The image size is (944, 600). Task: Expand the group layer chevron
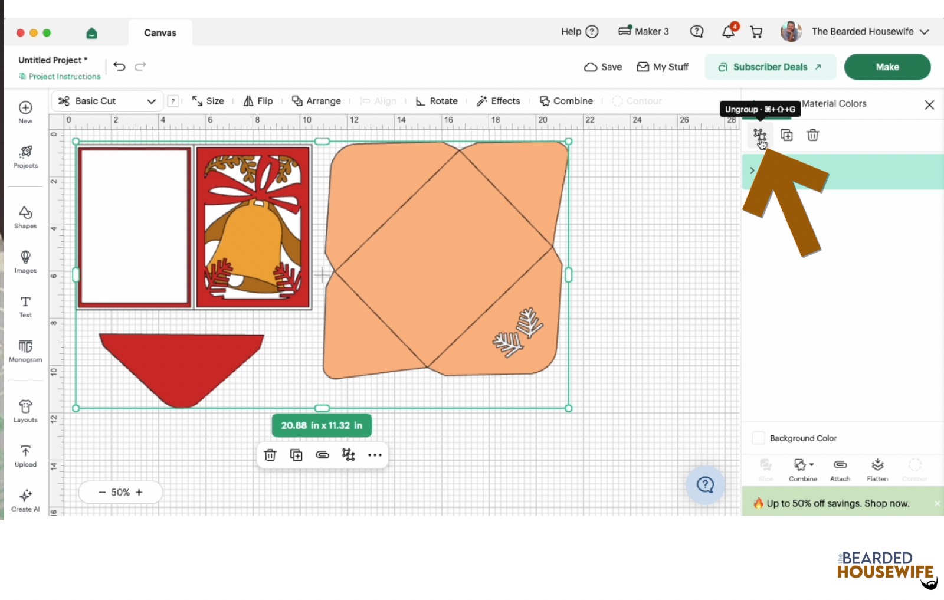coord(752,171)
